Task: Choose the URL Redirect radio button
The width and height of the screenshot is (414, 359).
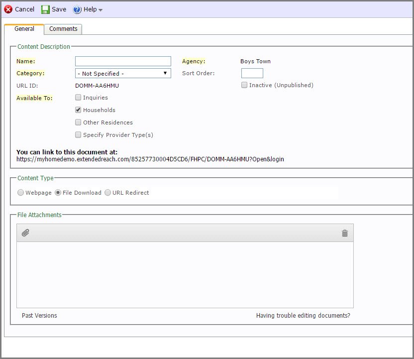Action: pos(107,193)
